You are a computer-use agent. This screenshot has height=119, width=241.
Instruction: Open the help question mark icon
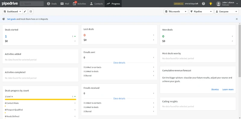pos(204,4)
